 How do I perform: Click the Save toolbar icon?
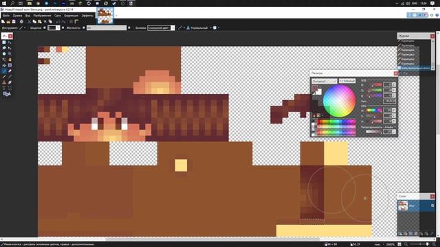coord(14,21)
